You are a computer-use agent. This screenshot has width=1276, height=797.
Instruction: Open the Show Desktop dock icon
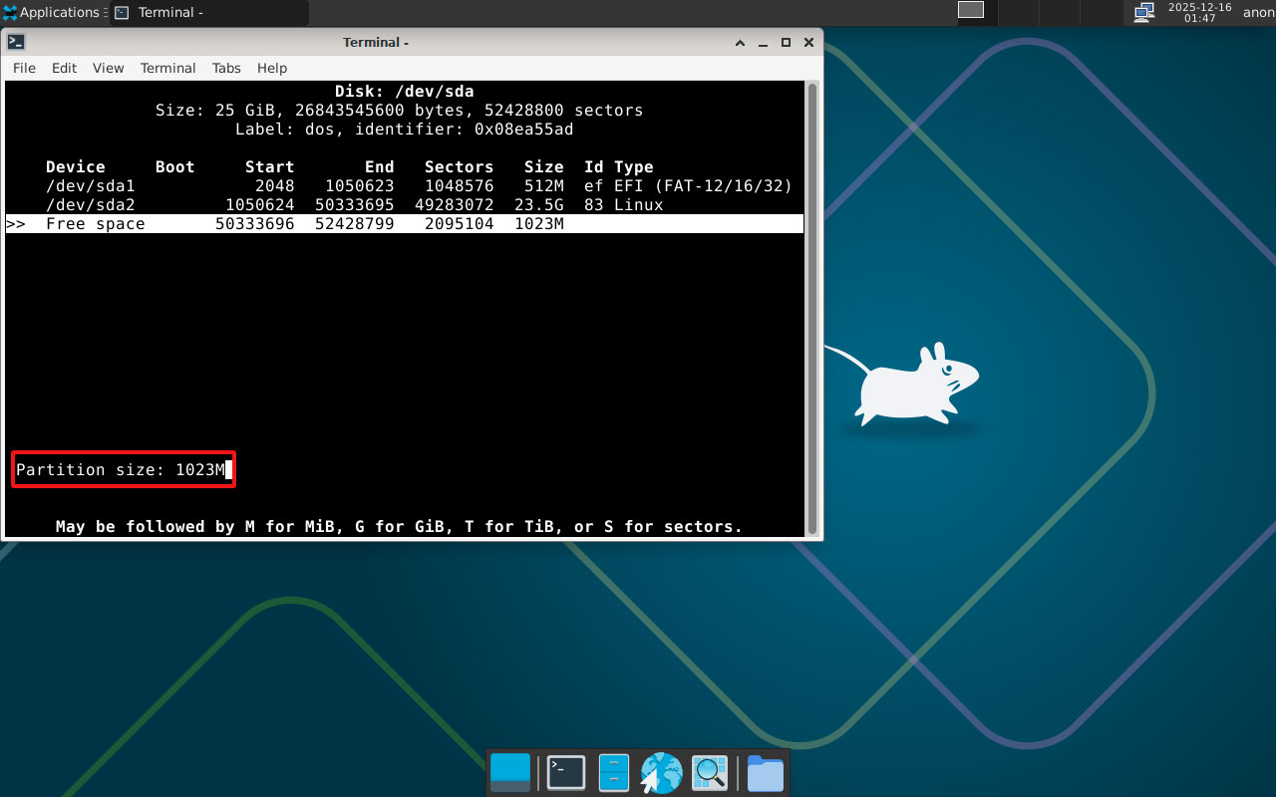(x=510, y=772)
